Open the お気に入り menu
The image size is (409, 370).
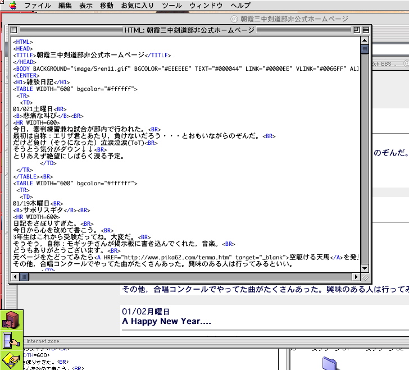point(137,6)
